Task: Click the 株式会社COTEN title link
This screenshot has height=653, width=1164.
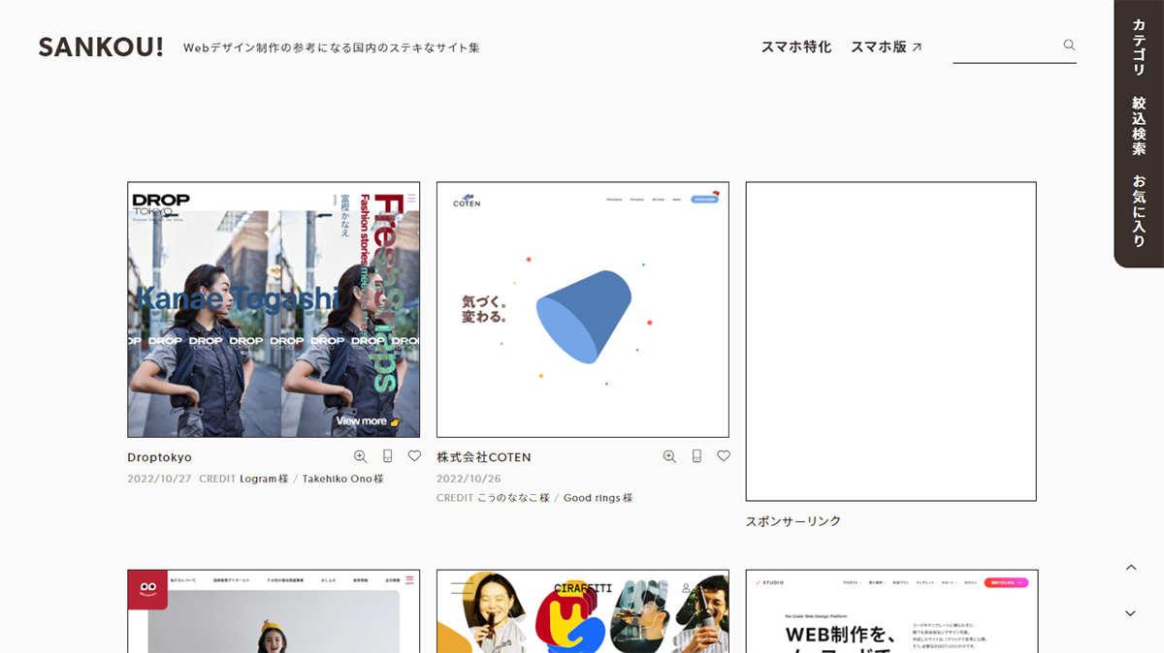Action: (484, 457)
